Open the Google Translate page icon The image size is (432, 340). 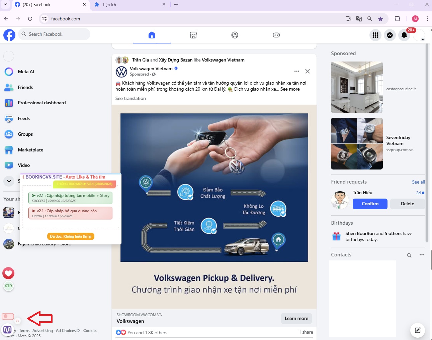[x=359, y=19]
